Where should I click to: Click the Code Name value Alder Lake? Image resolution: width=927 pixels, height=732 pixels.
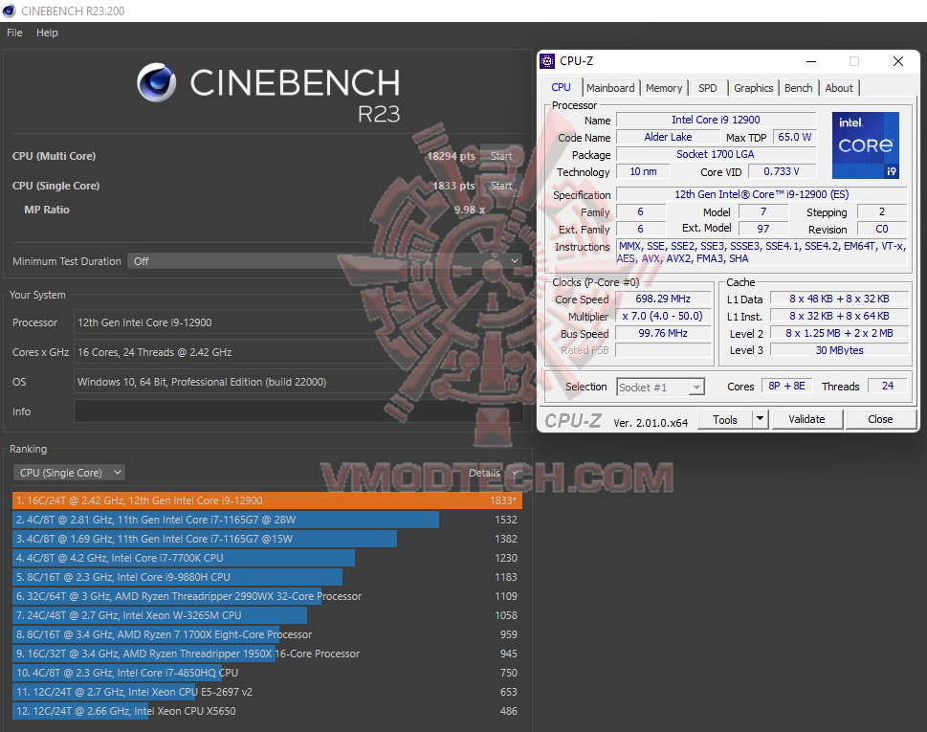click(x=668, y=137)
